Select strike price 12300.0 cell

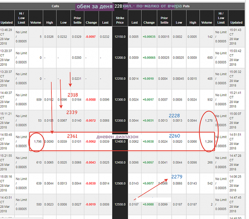120,99
